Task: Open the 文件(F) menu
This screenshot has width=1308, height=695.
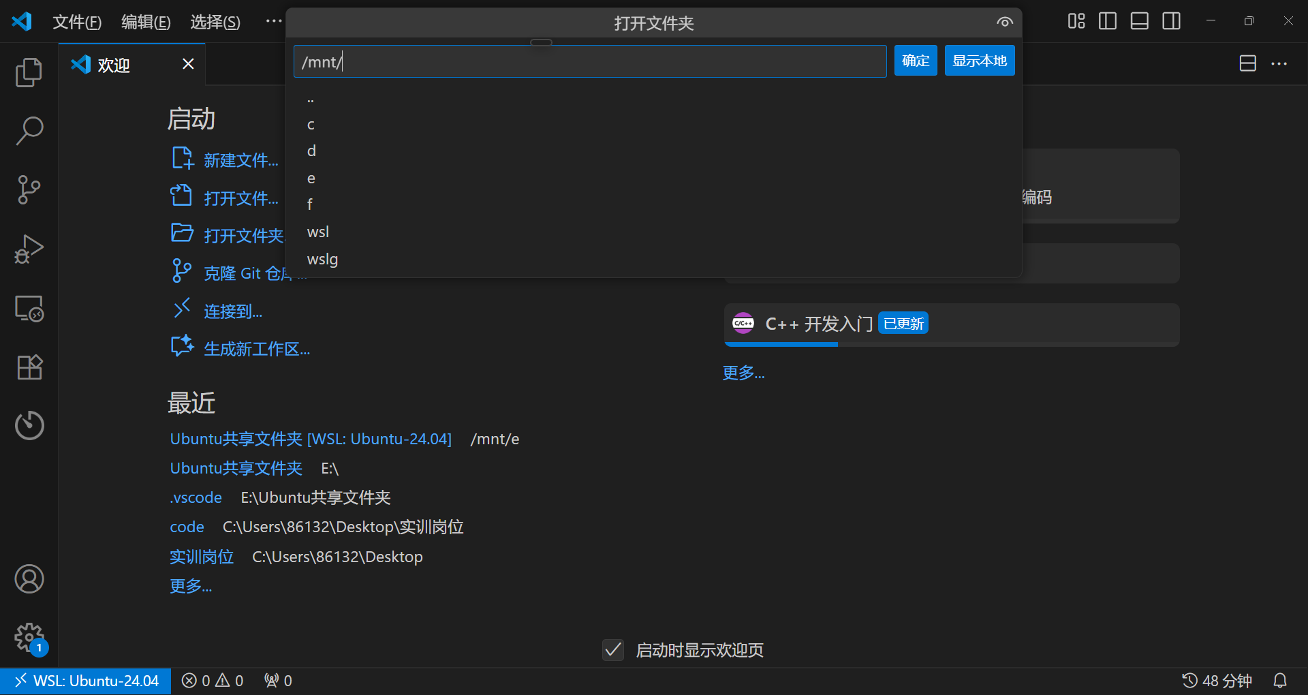Action: 77,22
